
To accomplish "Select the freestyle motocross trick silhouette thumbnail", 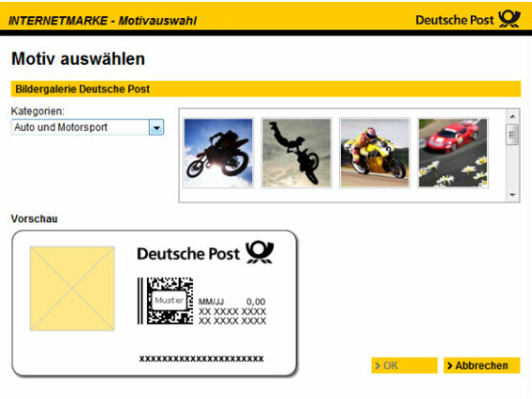I will [x=296, y=153].
